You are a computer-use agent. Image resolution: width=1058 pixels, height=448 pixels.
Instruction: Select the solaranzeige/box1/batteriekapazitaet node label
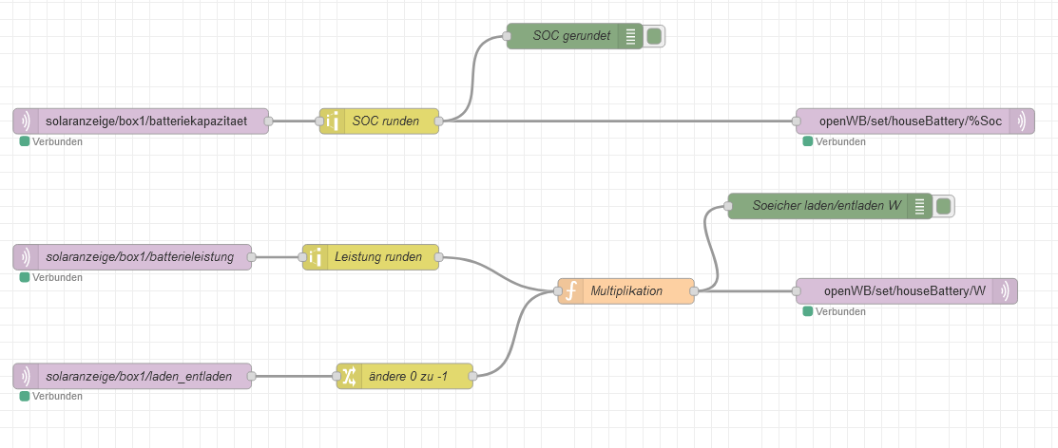(147, 121)
